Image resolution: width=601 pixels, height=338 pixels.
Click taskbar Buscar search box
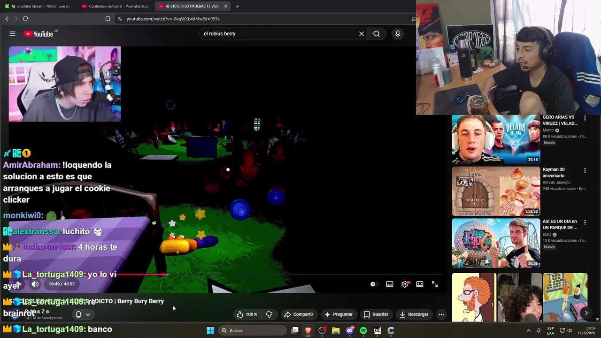tap(253, 330)
